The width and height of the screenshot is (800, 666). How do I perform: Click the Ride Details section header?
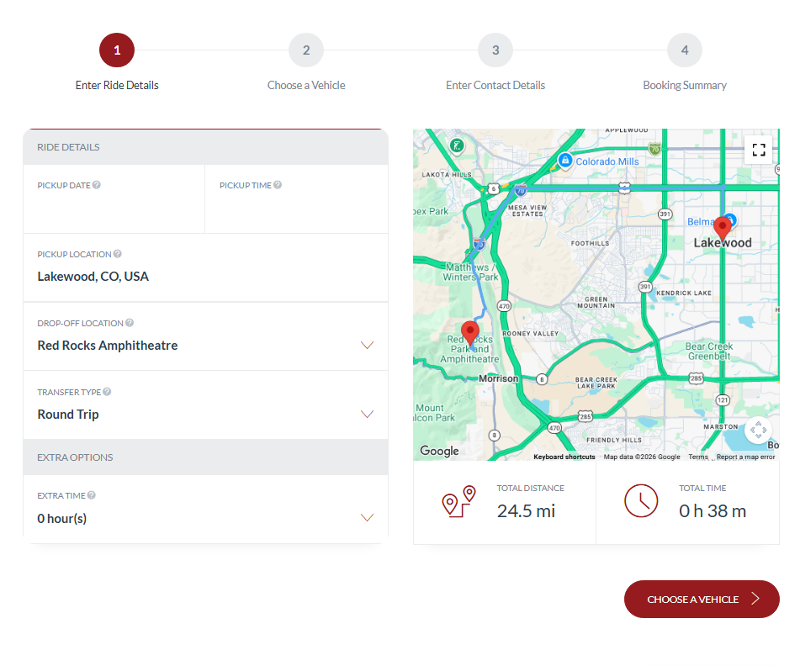tap(205, 147)
